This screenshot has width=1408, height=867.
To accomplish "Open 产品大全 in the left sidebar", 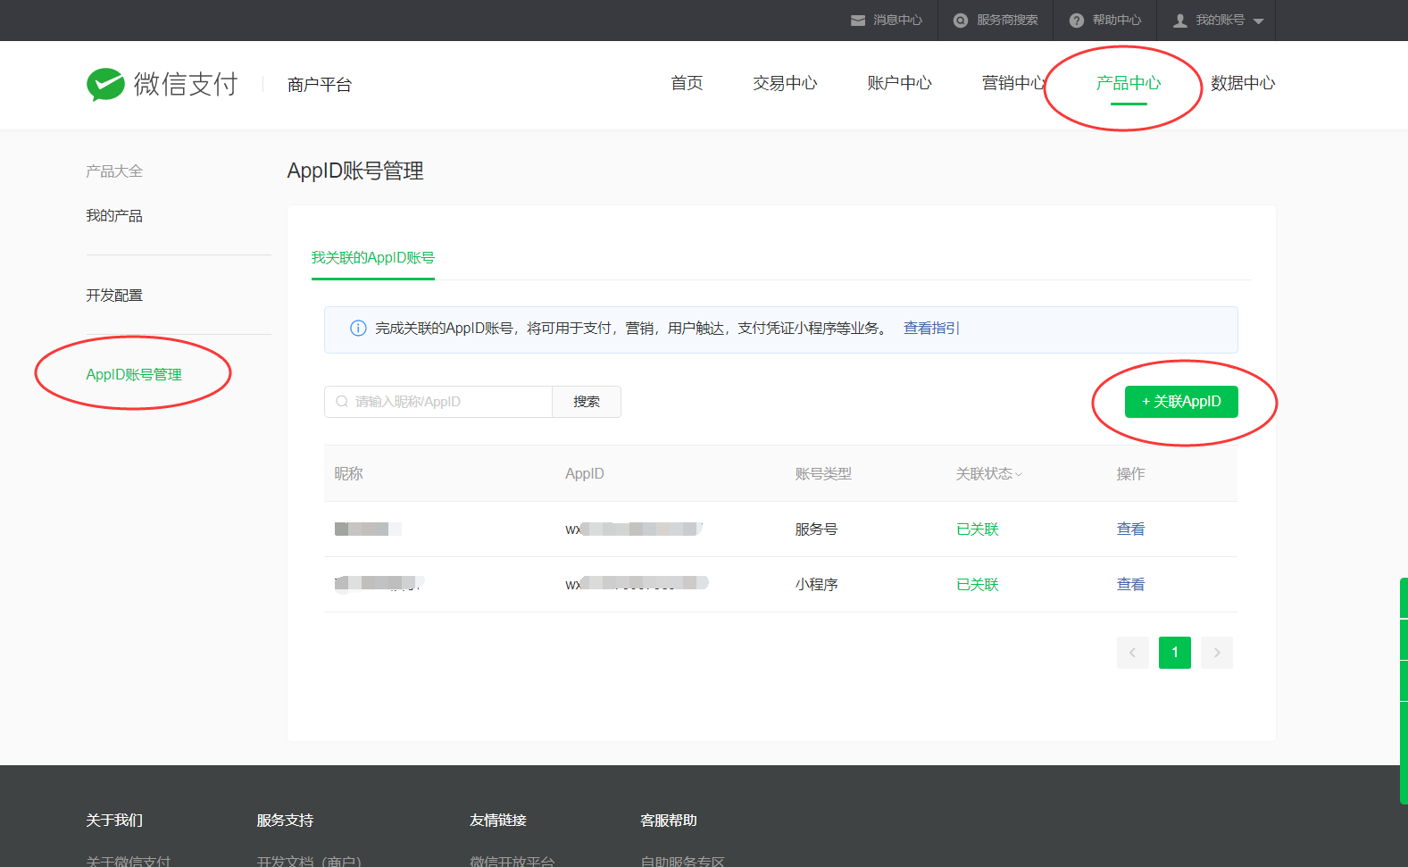I will (114, 171).
